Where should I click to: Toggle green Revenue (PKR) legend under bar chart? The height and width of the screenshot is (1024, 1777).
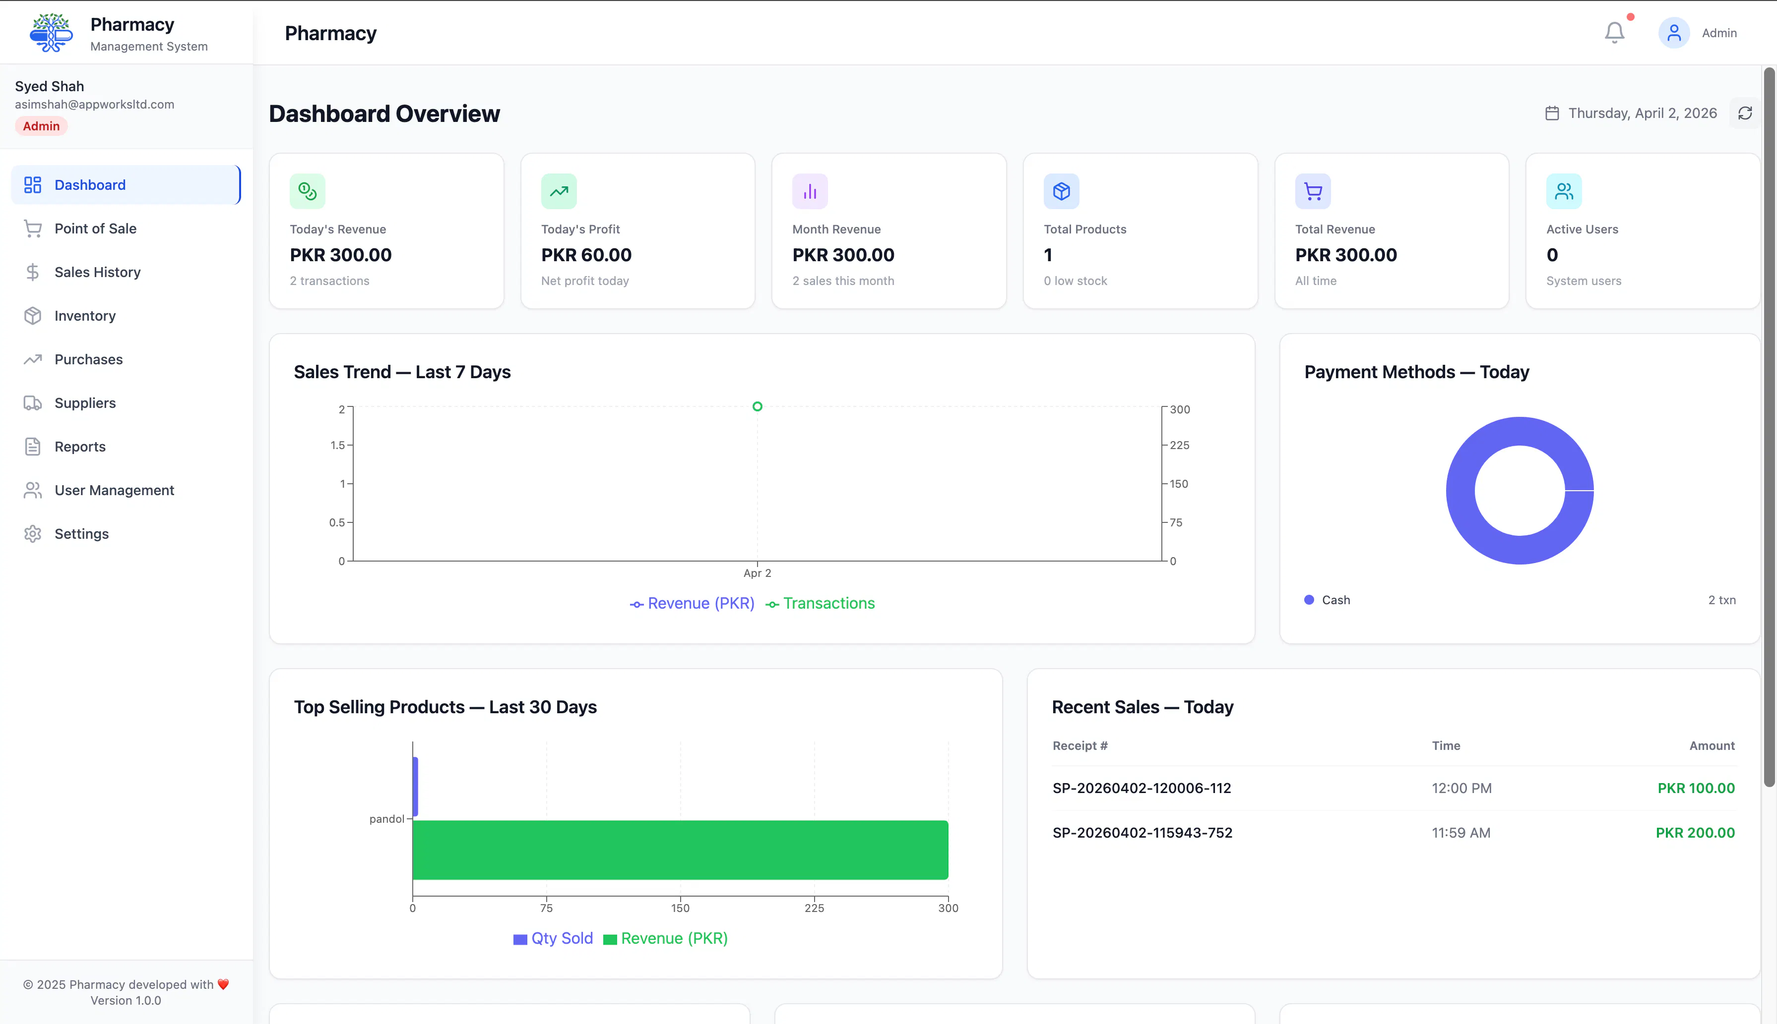666,938
